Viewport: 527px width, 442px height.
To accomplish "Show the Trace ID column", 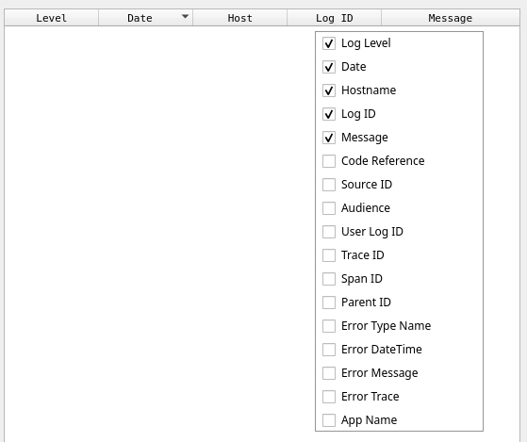I will click(329, 254).
